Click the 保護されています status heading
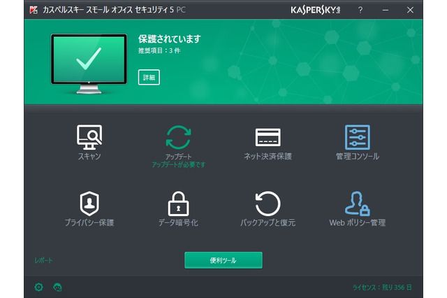This screenshot has height=298, width=447. click(169, 38)
